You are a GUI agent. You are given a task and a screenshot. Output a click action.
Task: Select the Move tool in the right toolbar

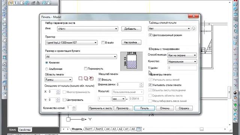pos(235,26)
